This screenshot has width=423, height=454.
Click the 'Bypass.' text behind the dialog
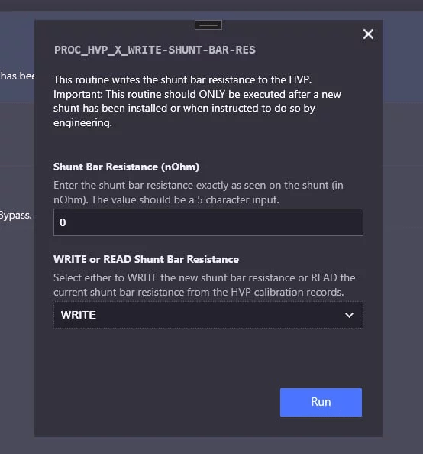pos(16,216)
